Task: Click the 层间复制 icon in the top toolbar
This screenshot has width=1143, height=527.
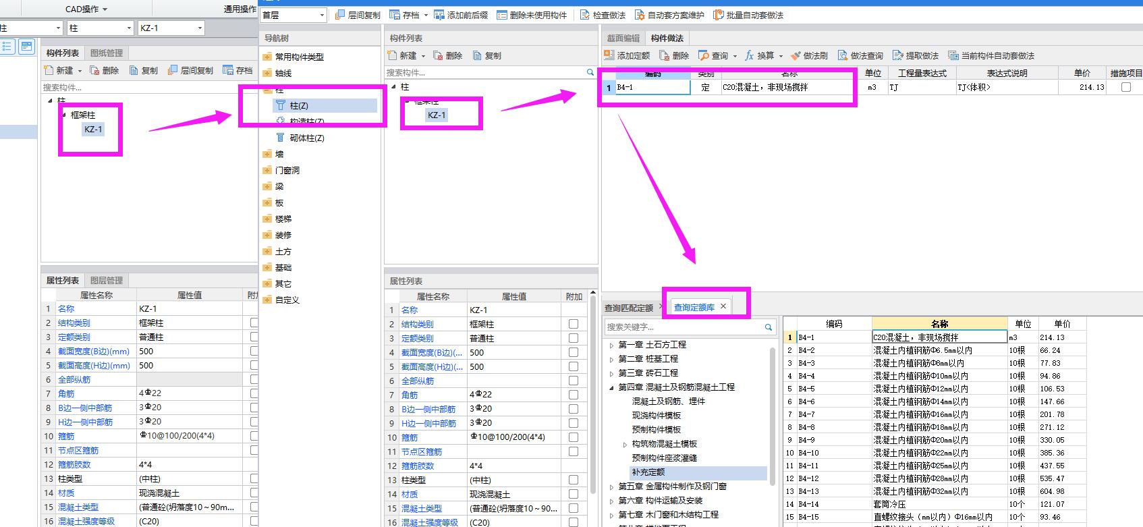Action: click(339, 15)
